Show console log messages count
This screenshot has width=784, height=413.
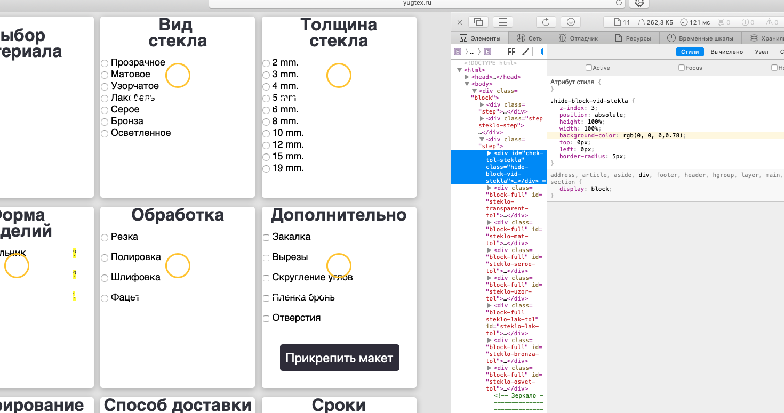[724, 22]
